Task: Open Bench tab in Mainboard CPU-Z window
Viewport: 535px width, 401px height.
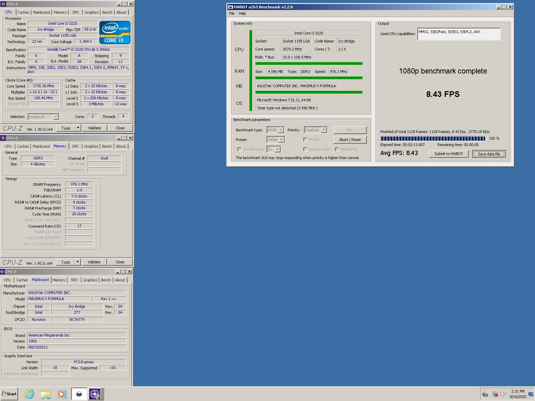Action: [106, 280]
